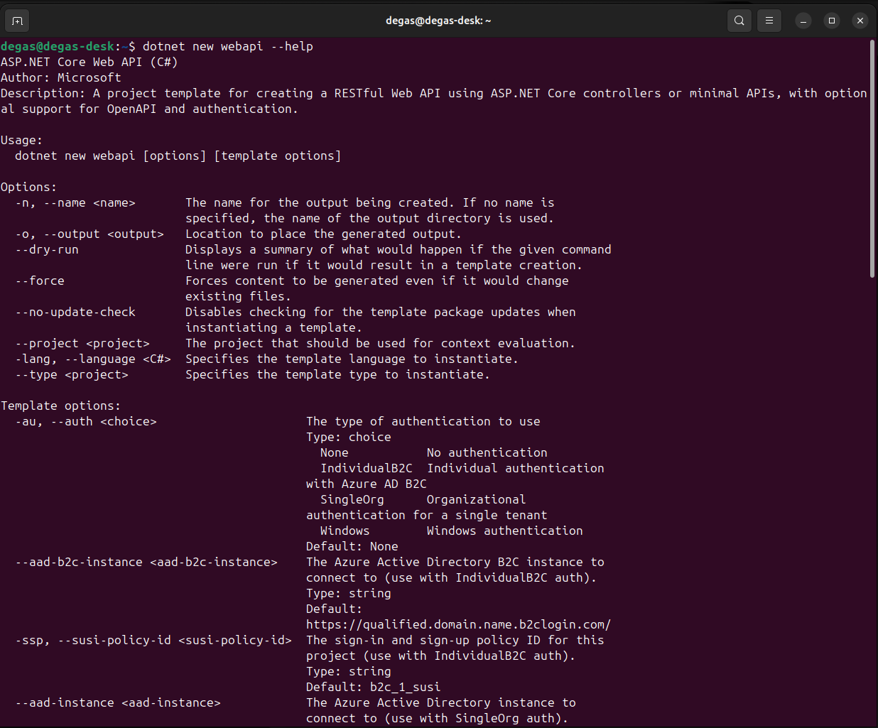Click the -au, --auth <choice> option
This screenshot has width=878, height=728.
click(x=86, y=421)
